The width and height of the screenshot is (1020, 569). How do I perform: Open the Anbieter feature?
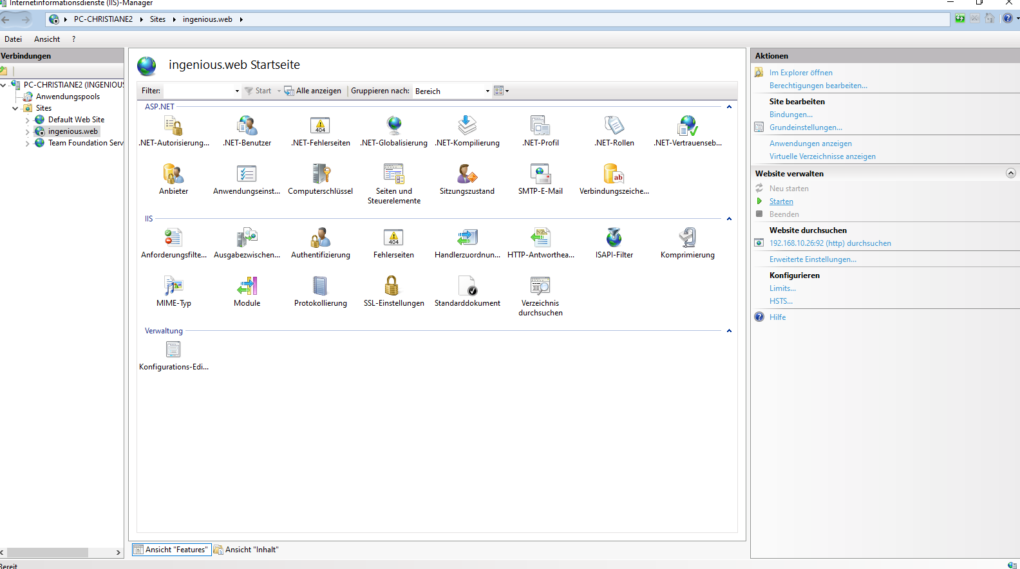[x=173, y=180]
